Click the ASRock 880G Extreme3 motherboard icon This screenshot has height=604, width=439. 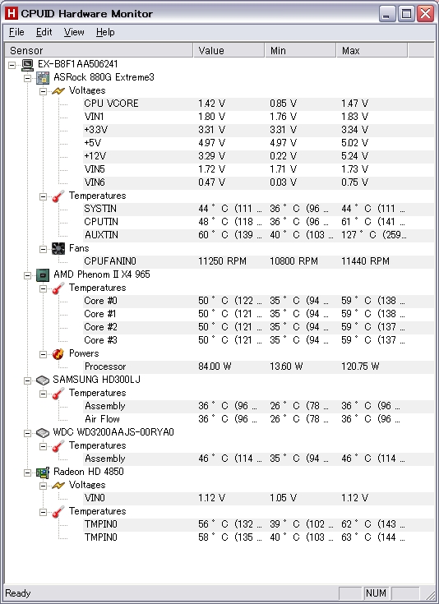click(x=43, y=77)
